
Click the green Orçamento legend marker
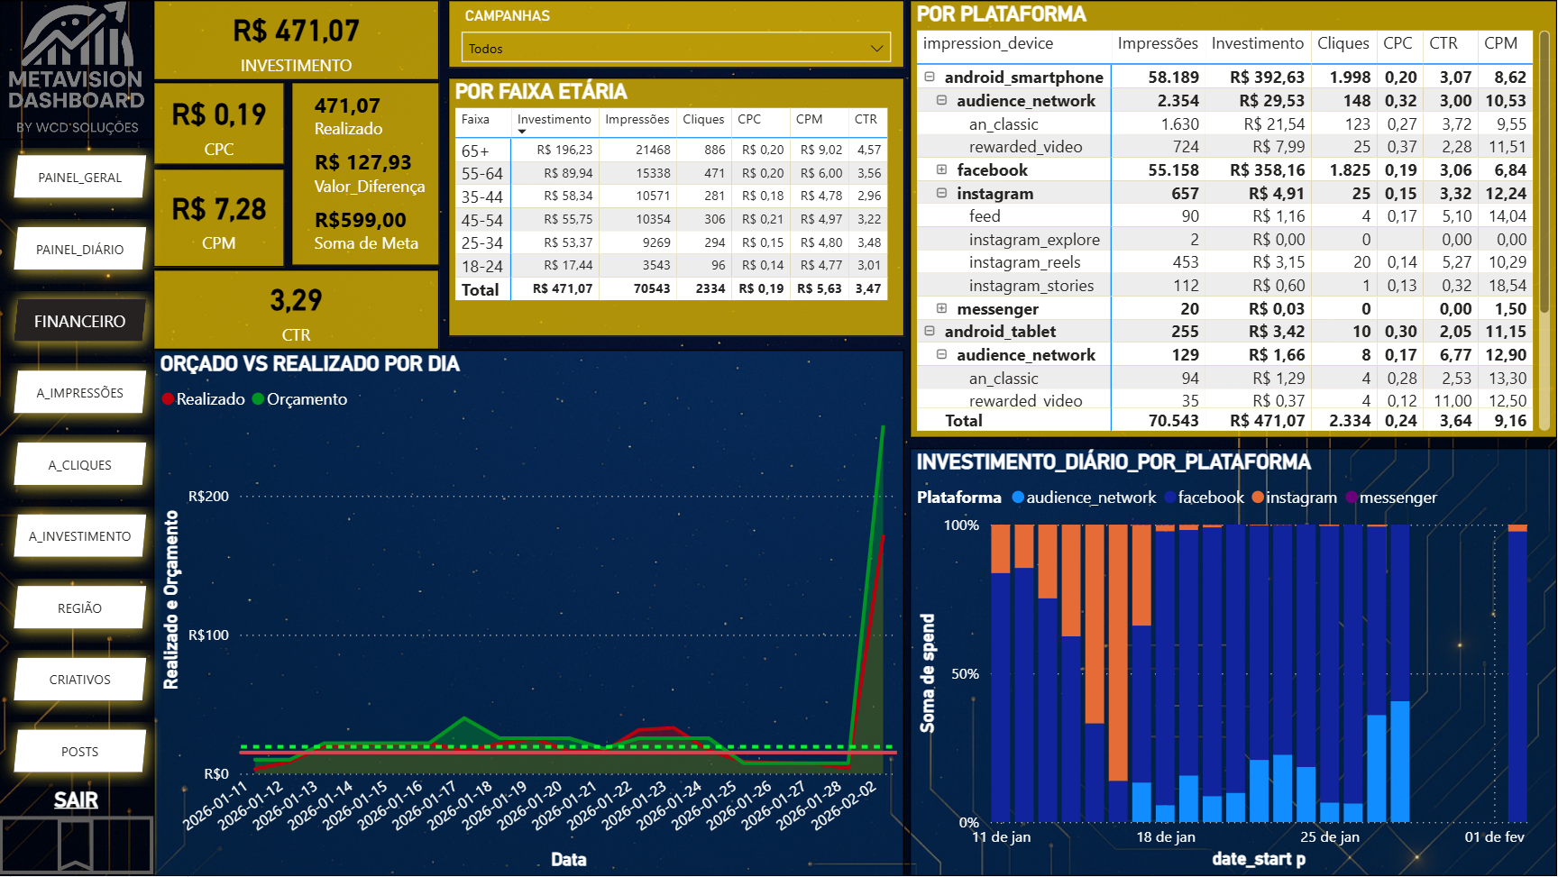(x=258, y=399)
